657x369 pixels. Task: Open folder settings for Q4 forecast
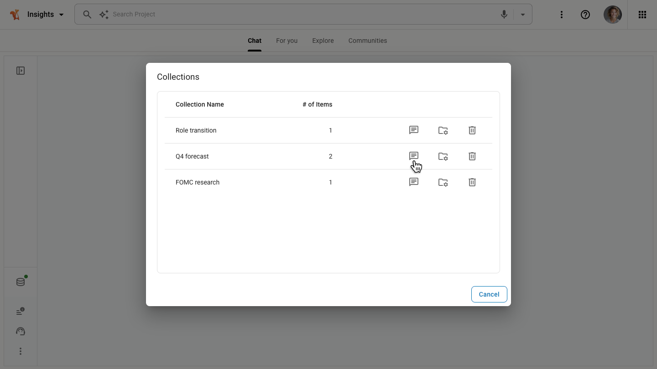(x=443, y=156)
